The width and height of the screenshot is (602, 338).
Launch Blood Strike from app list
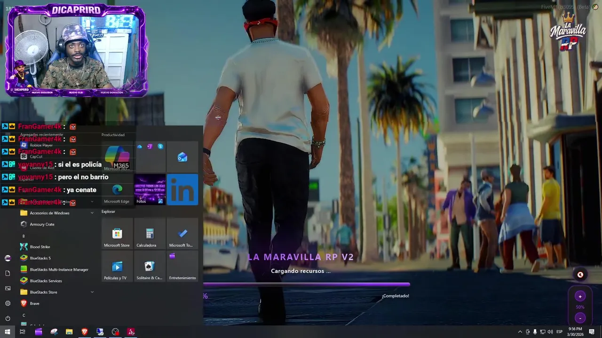pyautogui.click(x=56, y=247)
